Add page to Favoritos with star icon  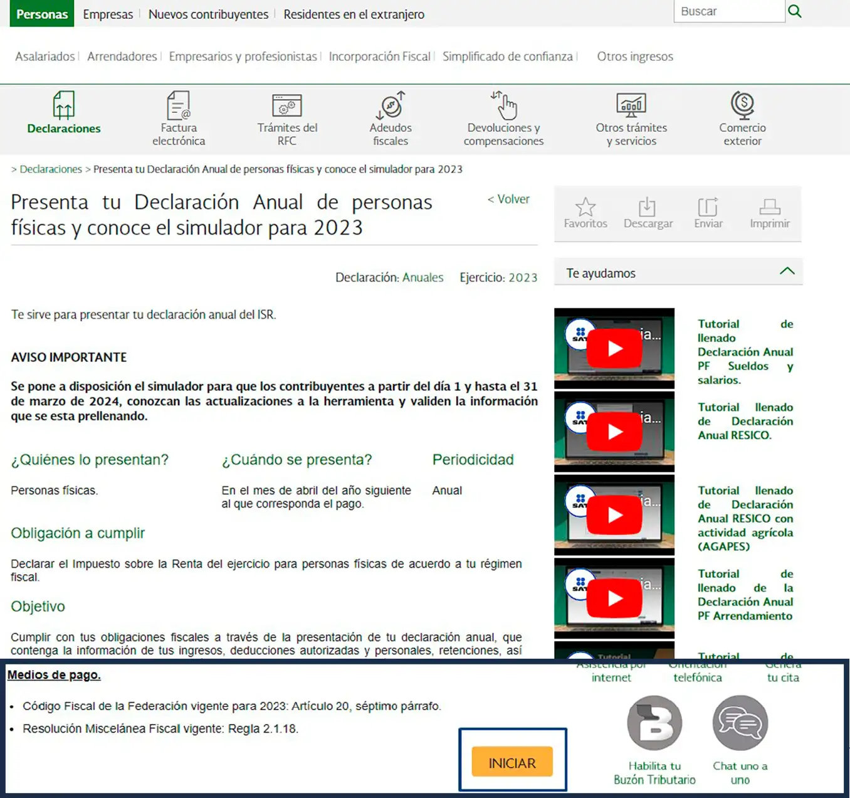tap(585, 212)
